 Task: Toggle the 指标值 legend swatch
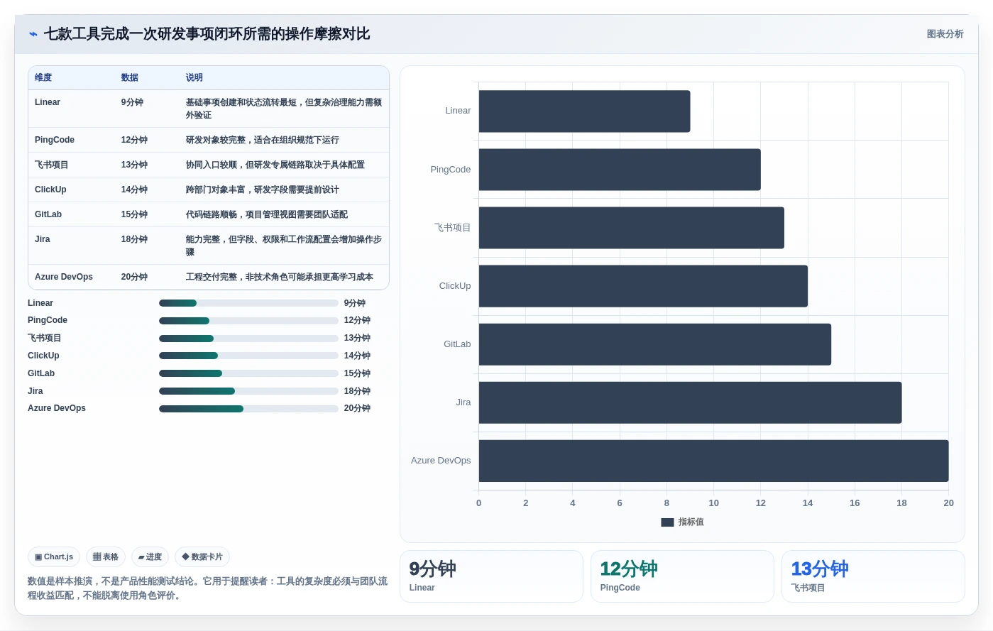[x=667, y=522]
